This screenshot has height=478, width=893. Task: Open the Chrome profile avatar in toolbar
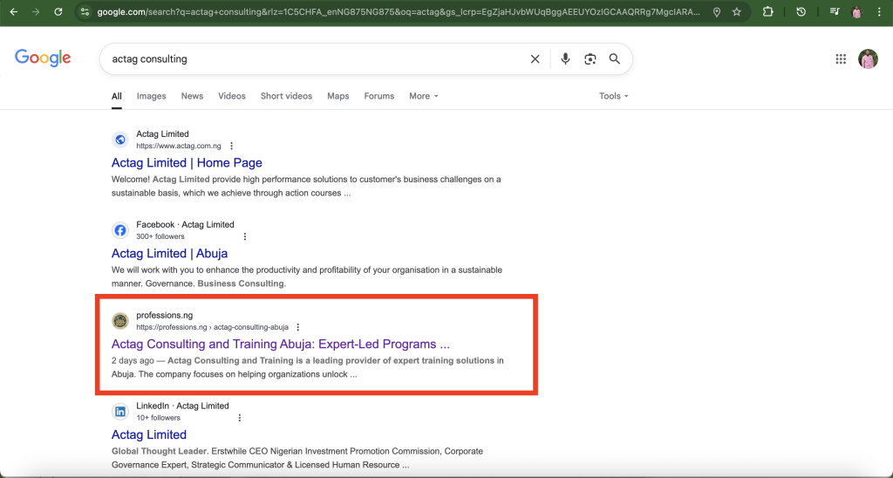click(x=856, y=12)
